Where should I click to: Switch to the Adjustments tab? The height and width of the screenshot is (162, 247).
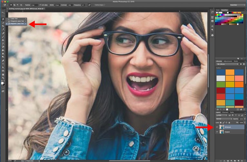click(x=228, y=61)
